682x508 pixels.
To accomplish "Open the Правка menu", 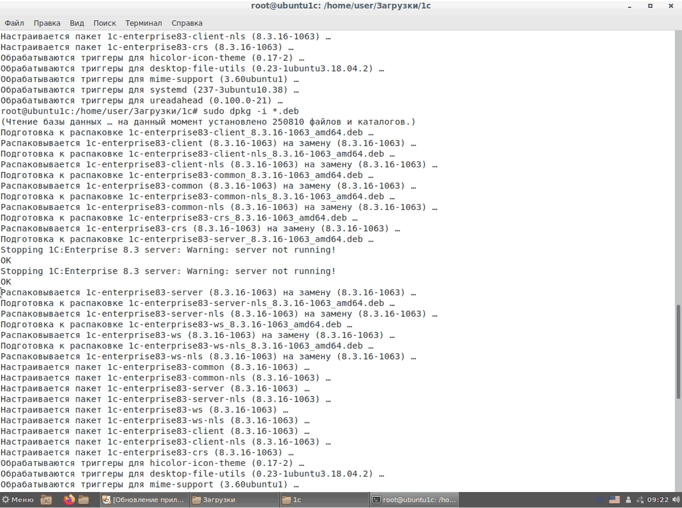I will pos(47,23).
